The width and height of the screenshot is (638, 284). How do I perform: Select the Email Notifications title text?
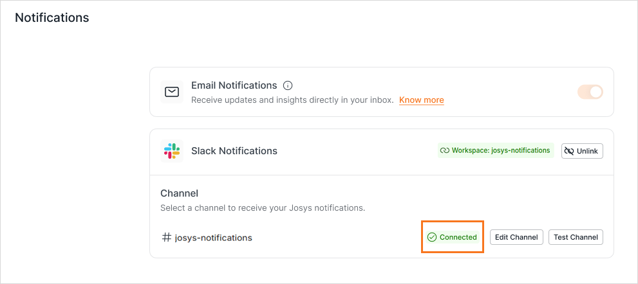234,85
